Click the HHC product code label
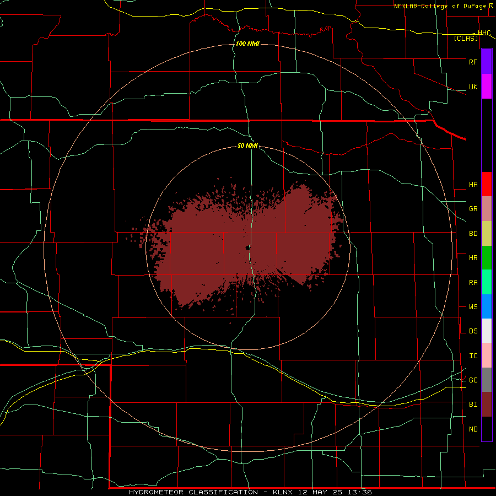Image resolution: width=496 pixels, height=496 pixels. point(484,33)
